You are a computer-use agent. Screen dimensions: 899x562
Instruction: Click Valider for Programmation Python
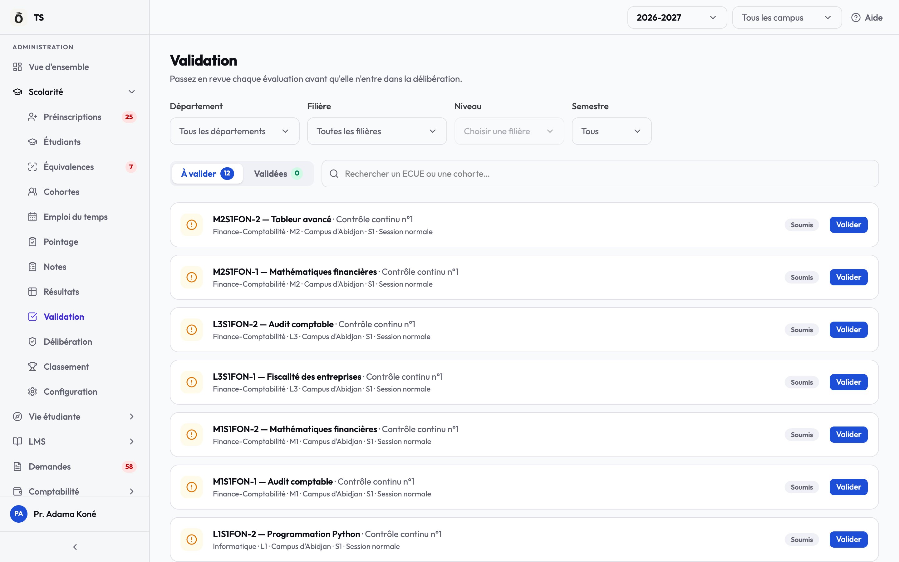[848, 539]
